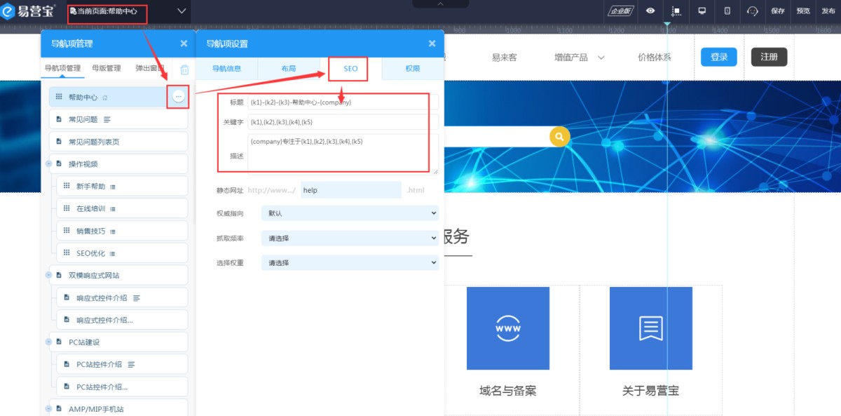Screen dimensions: 841x416
Task: Open customer service headset icon
Action: (753, 11)
